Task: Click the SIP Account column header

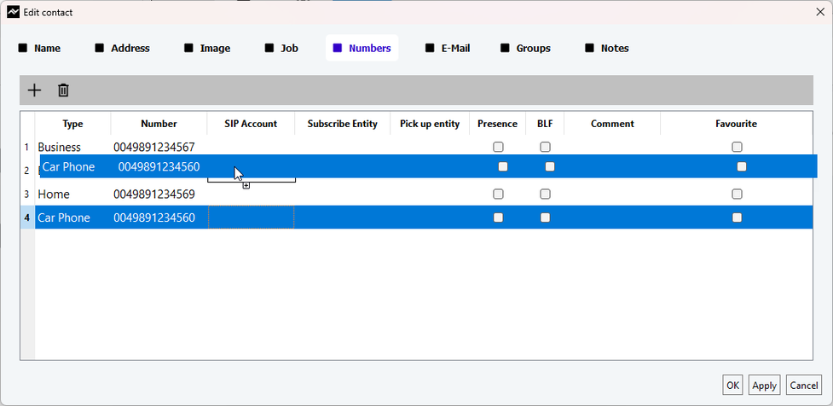Action: coord(251,124)
